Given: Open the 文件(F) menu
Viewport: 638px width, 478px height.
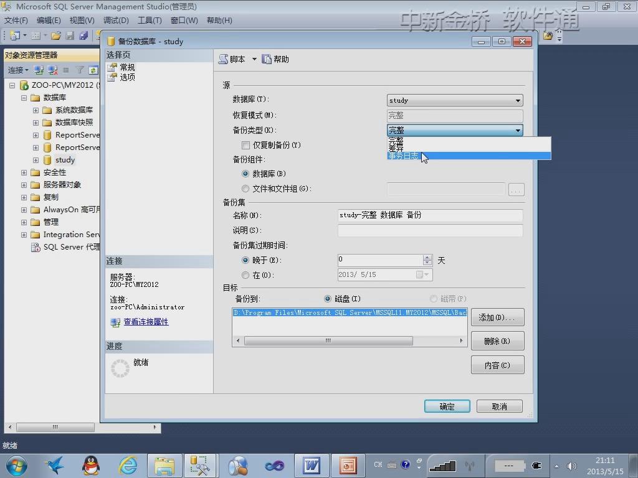Looking at the screenshot, I should point(16,21).
